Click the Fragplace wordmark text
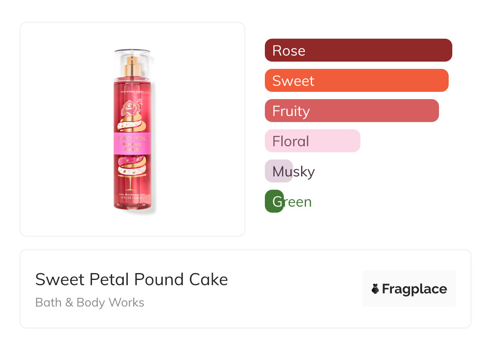 (x=414, y=289)
